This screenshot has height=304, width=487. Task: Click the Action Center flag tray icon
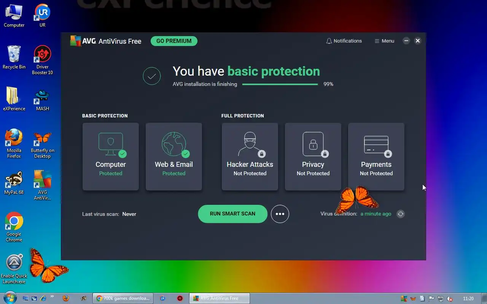pos(431,299)
